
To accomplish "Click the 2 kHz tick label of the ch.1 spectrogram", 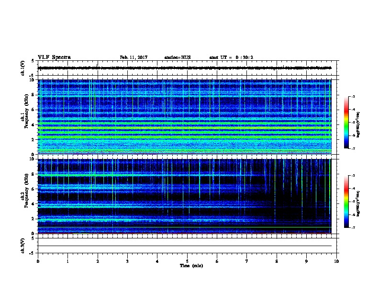I will click(x=33, y=139).
